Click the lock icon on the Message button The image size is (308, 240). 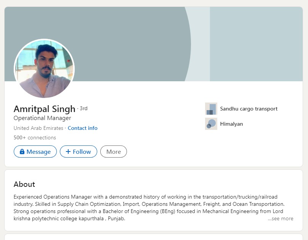point(22,152)
